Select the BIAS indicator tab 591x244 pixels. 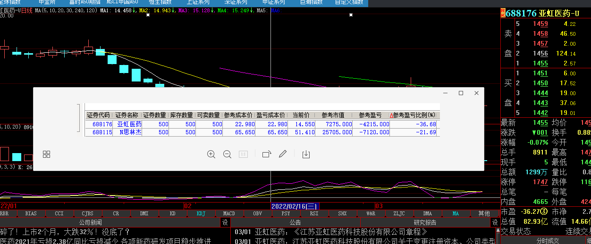pyautogui.click(x=31, y=213)
